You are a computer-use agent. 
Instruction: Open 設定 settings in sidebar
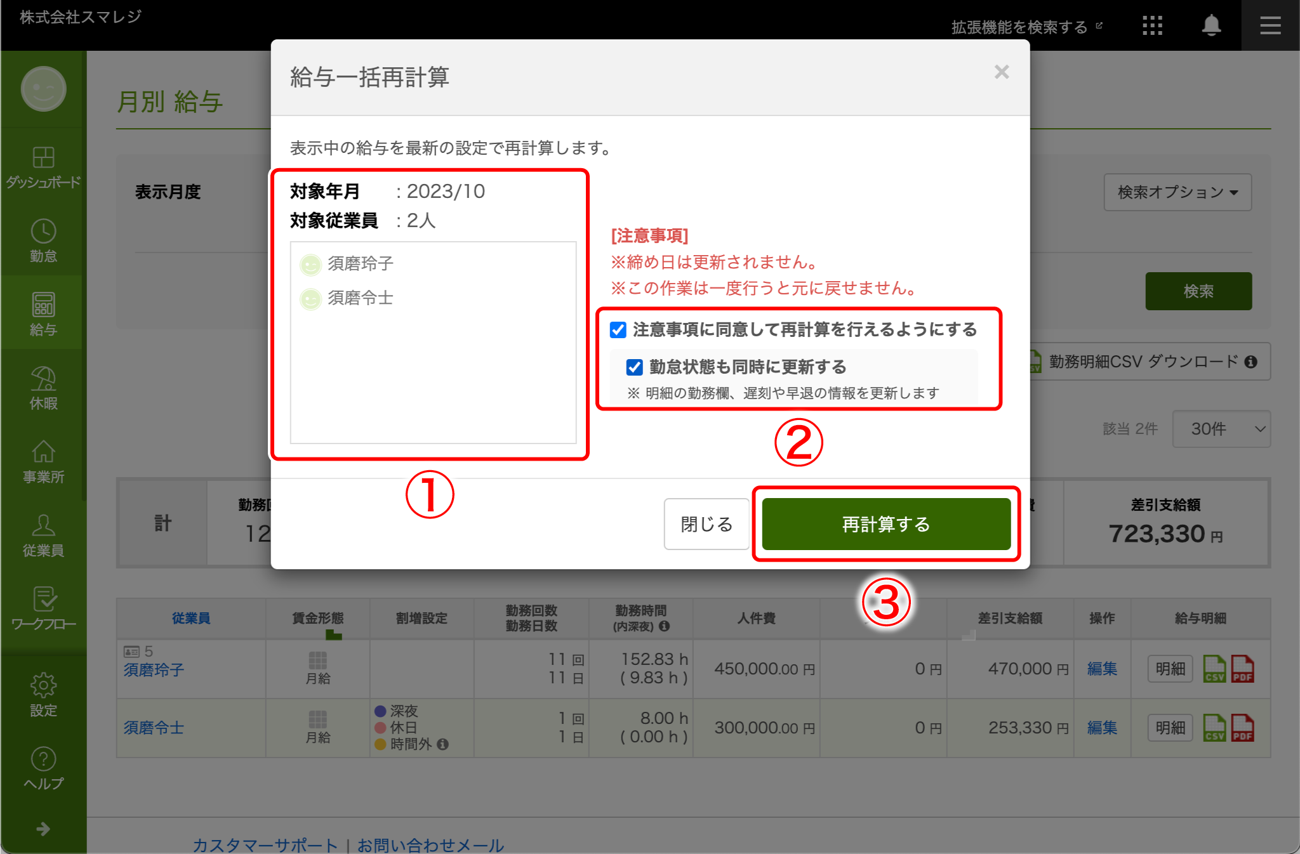point(43,695)
